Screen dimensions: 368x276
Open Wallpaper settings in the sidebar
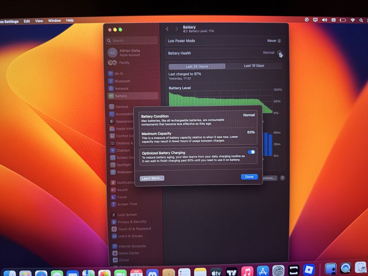click(121, 172)
